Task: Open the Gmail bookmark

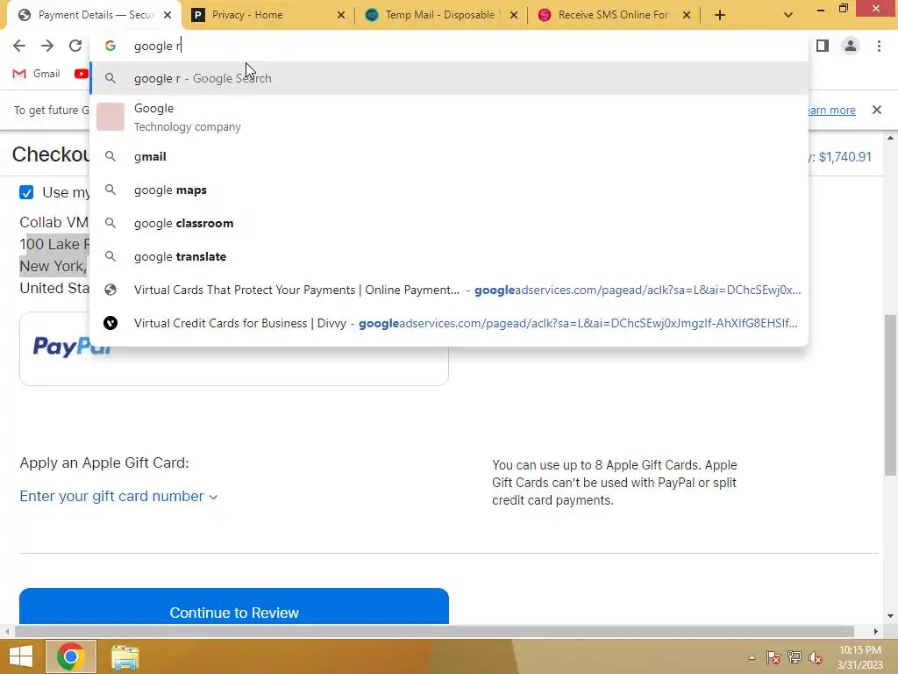Action: coord(37,74)
